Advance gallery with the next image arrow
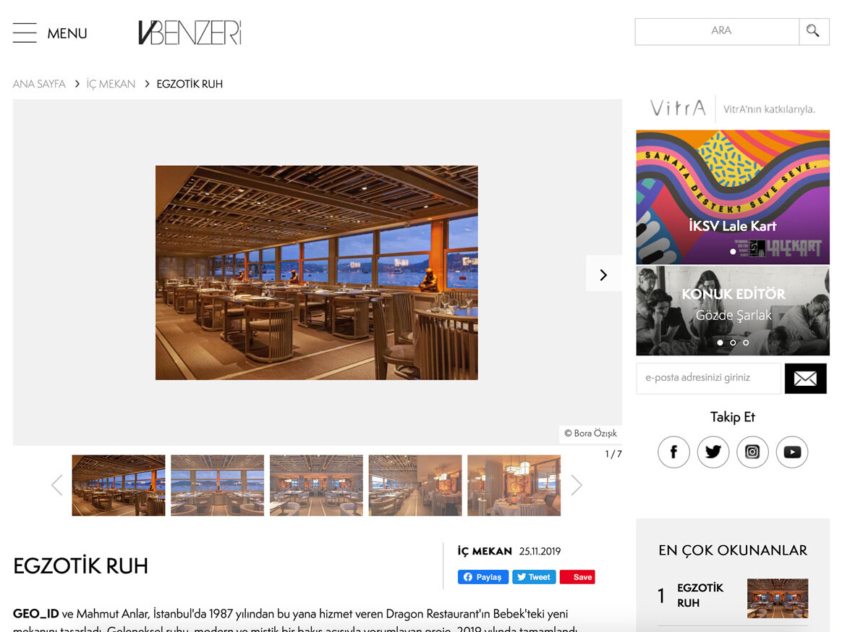Image resolution: width=842 pixels, height=632 pixels. click(603, 274)
